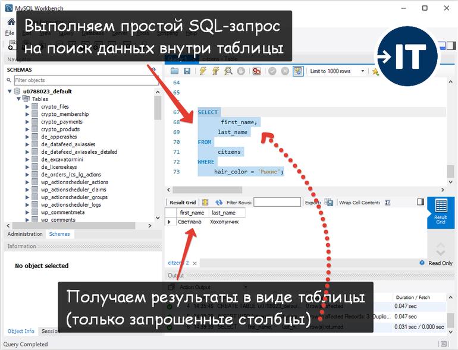Image resolution: width=458 pixels, height=350 pixels.
Task: Execute the query with the lightning bolt icon
Action: [x=203, y=71]
